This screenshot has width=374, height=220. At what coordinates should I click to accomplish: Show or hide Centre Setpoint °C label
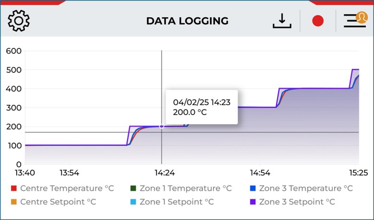(58, 202)
